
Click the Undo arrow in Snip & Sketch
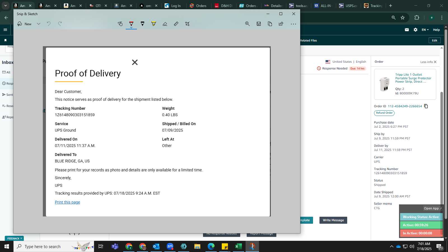[x=49, y=24]
